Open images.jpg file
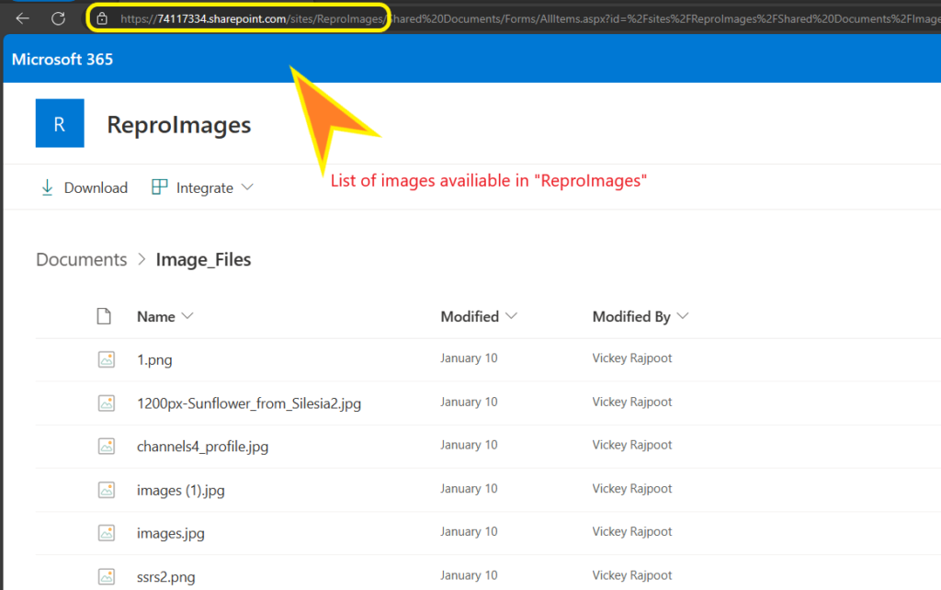This screenshot has width=941, height=590. (170, 534)
